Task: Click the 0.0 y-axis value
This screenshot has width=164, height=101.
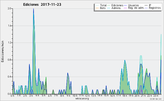Action: pyautogui.click(x=9, y=94)
